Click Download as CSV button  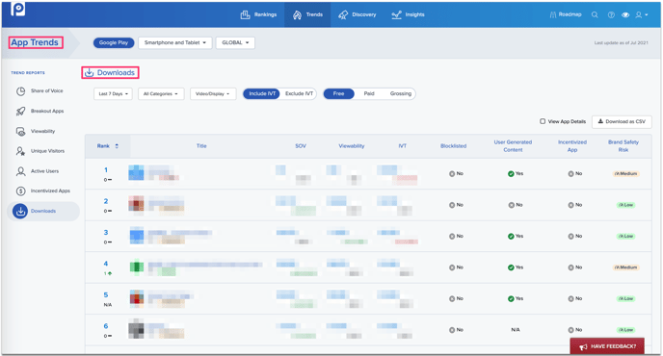[622, 121]
